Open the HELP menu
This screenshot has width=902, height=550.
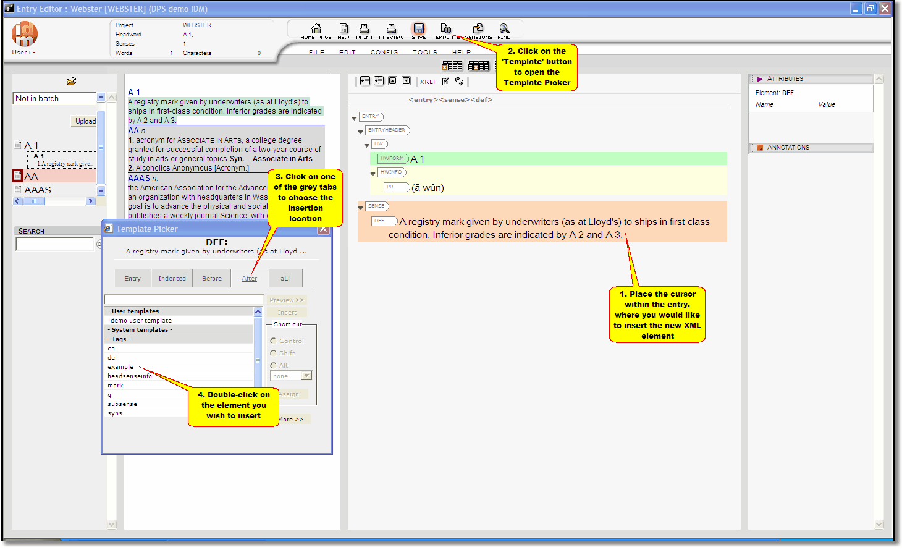click(x=462, y=53)
